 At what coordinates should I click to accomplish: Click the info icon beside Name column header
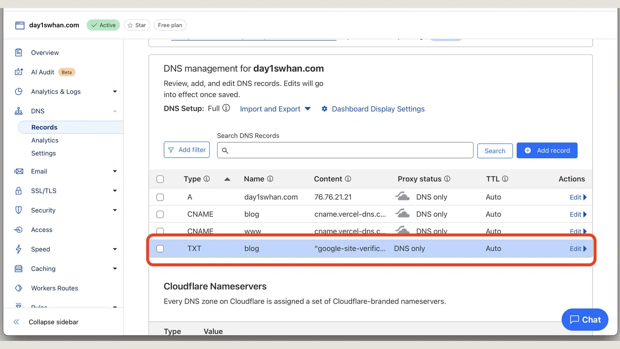[x=270, y=179]
